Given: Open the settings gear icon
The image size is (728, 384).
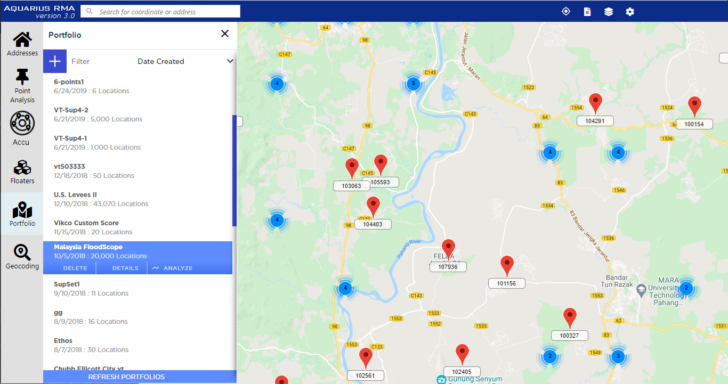Looking at the screenshot, I should pyautogui.click(x=630, y=11).
